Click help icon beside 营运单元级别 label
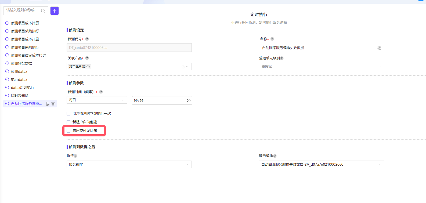 (x=282, y=58)
